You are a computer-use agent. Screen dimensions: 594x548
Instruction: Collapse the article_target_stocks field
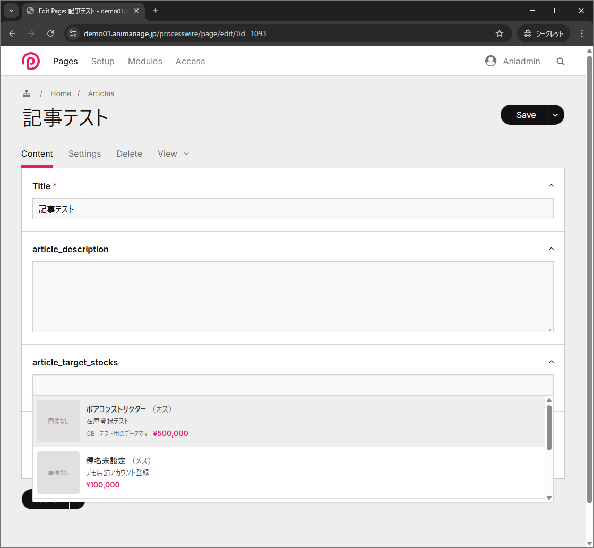pos(551,362)
